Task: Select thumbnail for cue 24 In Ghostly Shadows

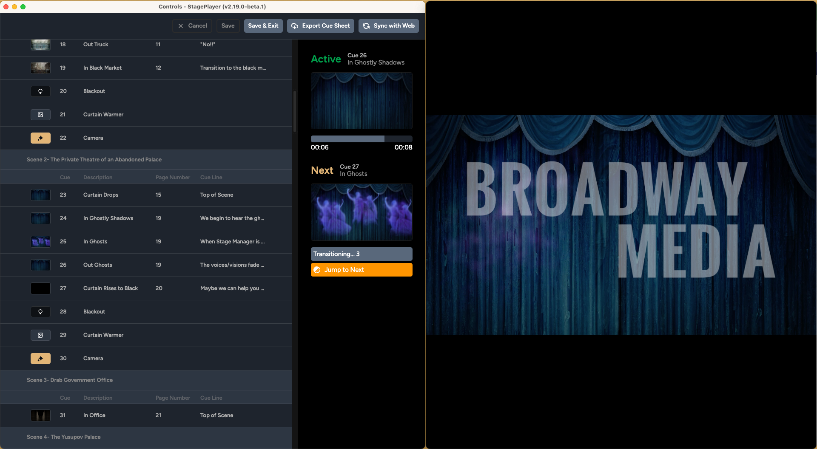Action: (40, 218)
